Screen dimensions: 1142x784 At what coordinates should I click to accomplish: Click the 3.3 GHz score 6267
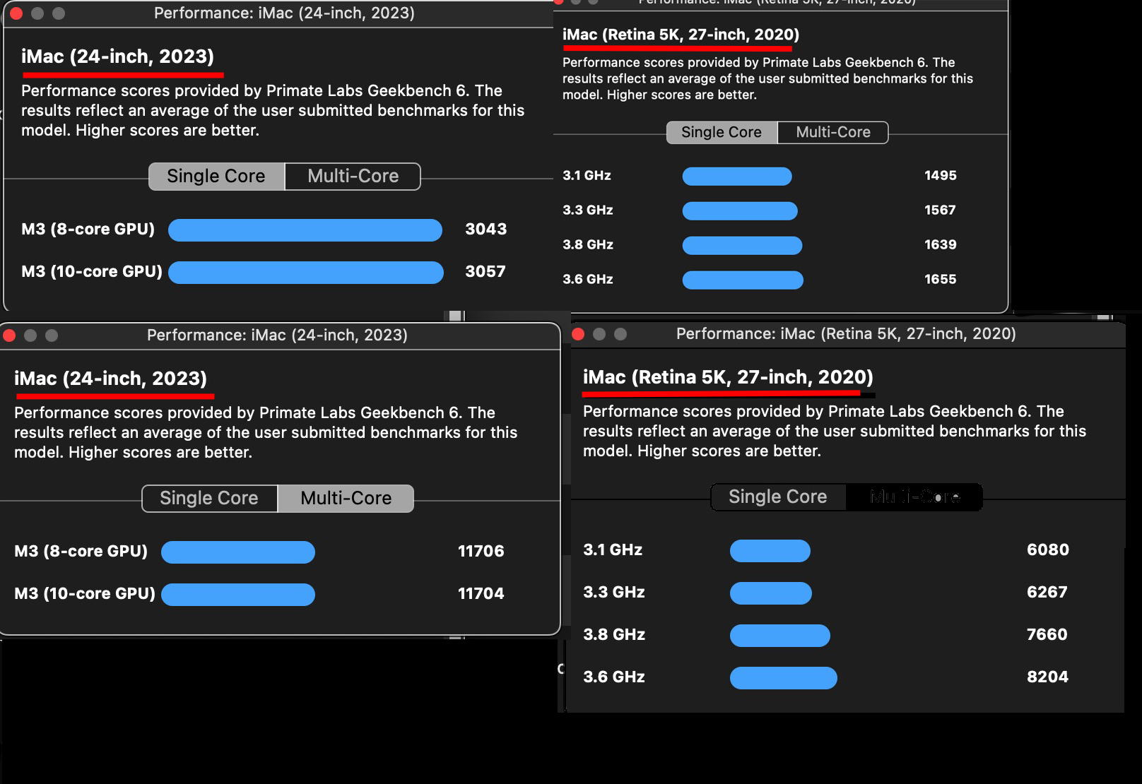pyautogui.click(x=1047, y=592)
